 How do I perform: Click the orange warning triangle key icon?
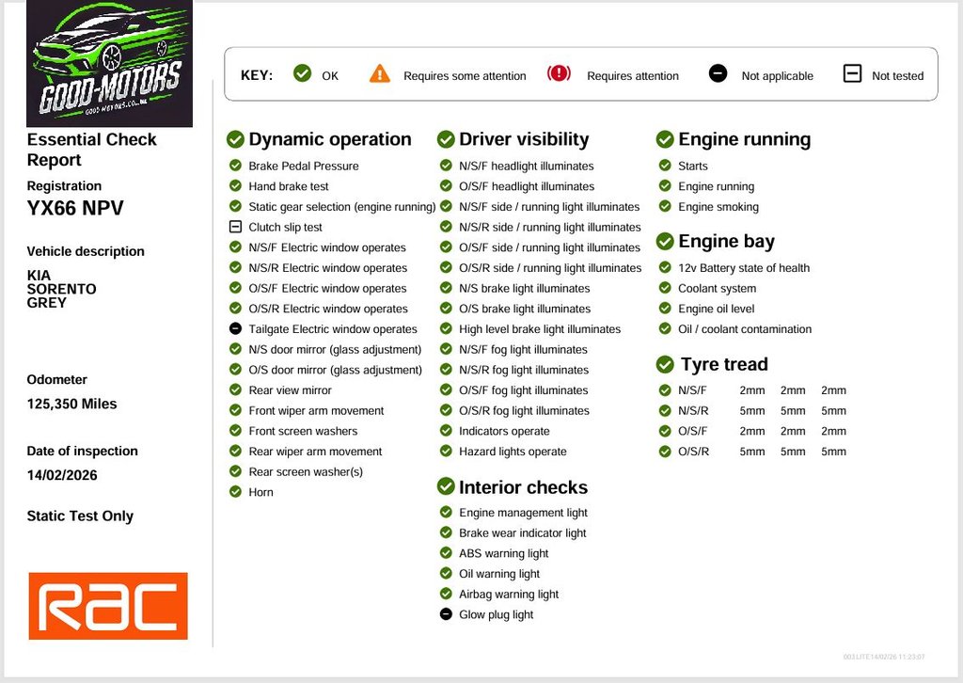380,73
